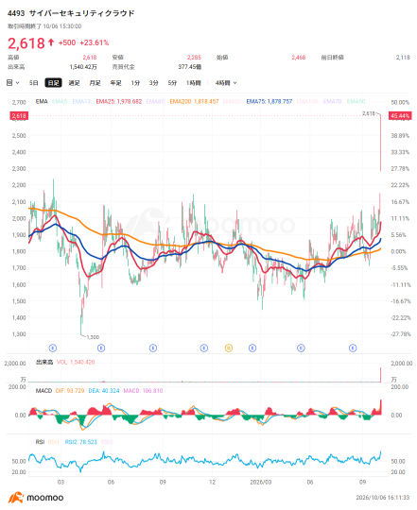Click the event marker near 2026 09
Viewport: 417px width, 510px height.
coord(353,348)
